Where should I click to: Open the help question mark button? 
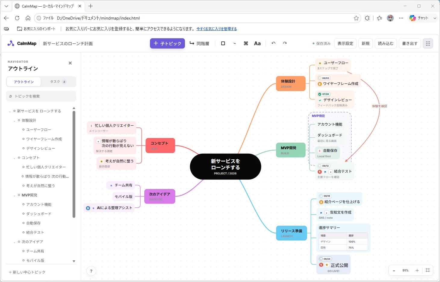(x=91, y=271)
